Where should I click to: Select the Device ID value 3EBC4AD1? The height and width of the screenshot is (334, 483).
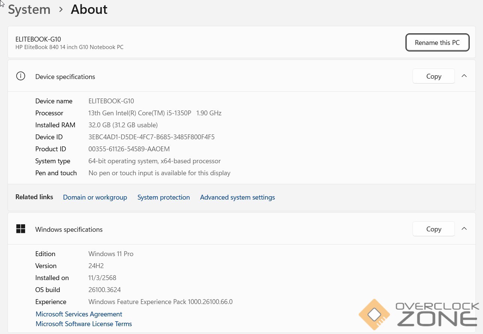coord(151,137)
